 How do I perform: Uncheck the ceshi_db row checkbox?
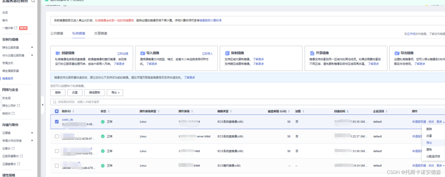tap(57, 122)
